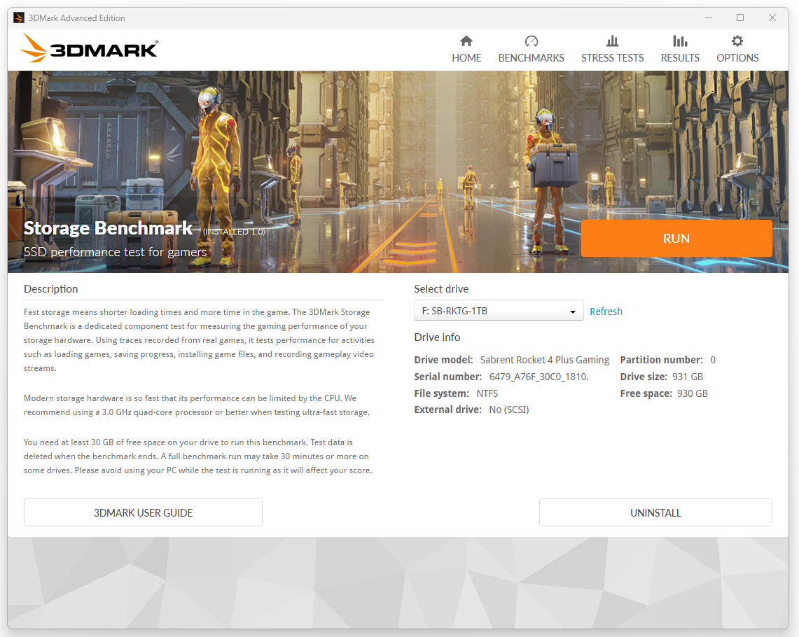Click the "Storage Benchmark" heading

coord(108,228)
